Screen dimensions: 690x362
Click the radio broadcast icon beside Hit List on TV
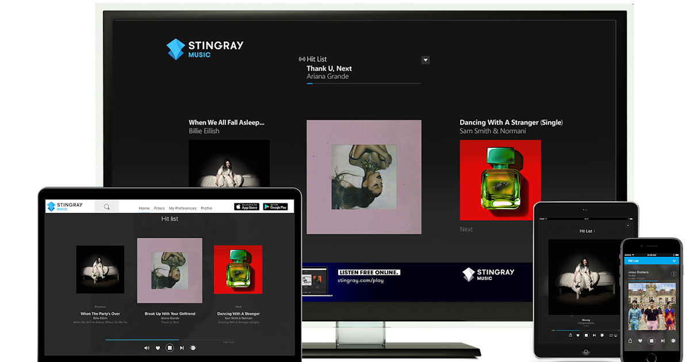(x=302, y=59)
